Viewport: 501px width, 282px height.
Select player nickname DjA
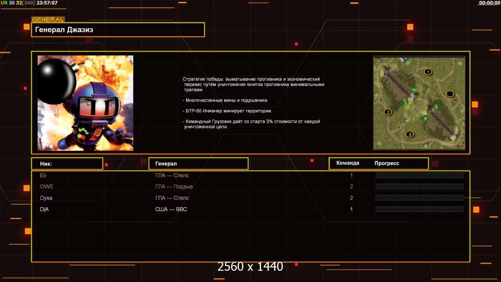point(44,209)
